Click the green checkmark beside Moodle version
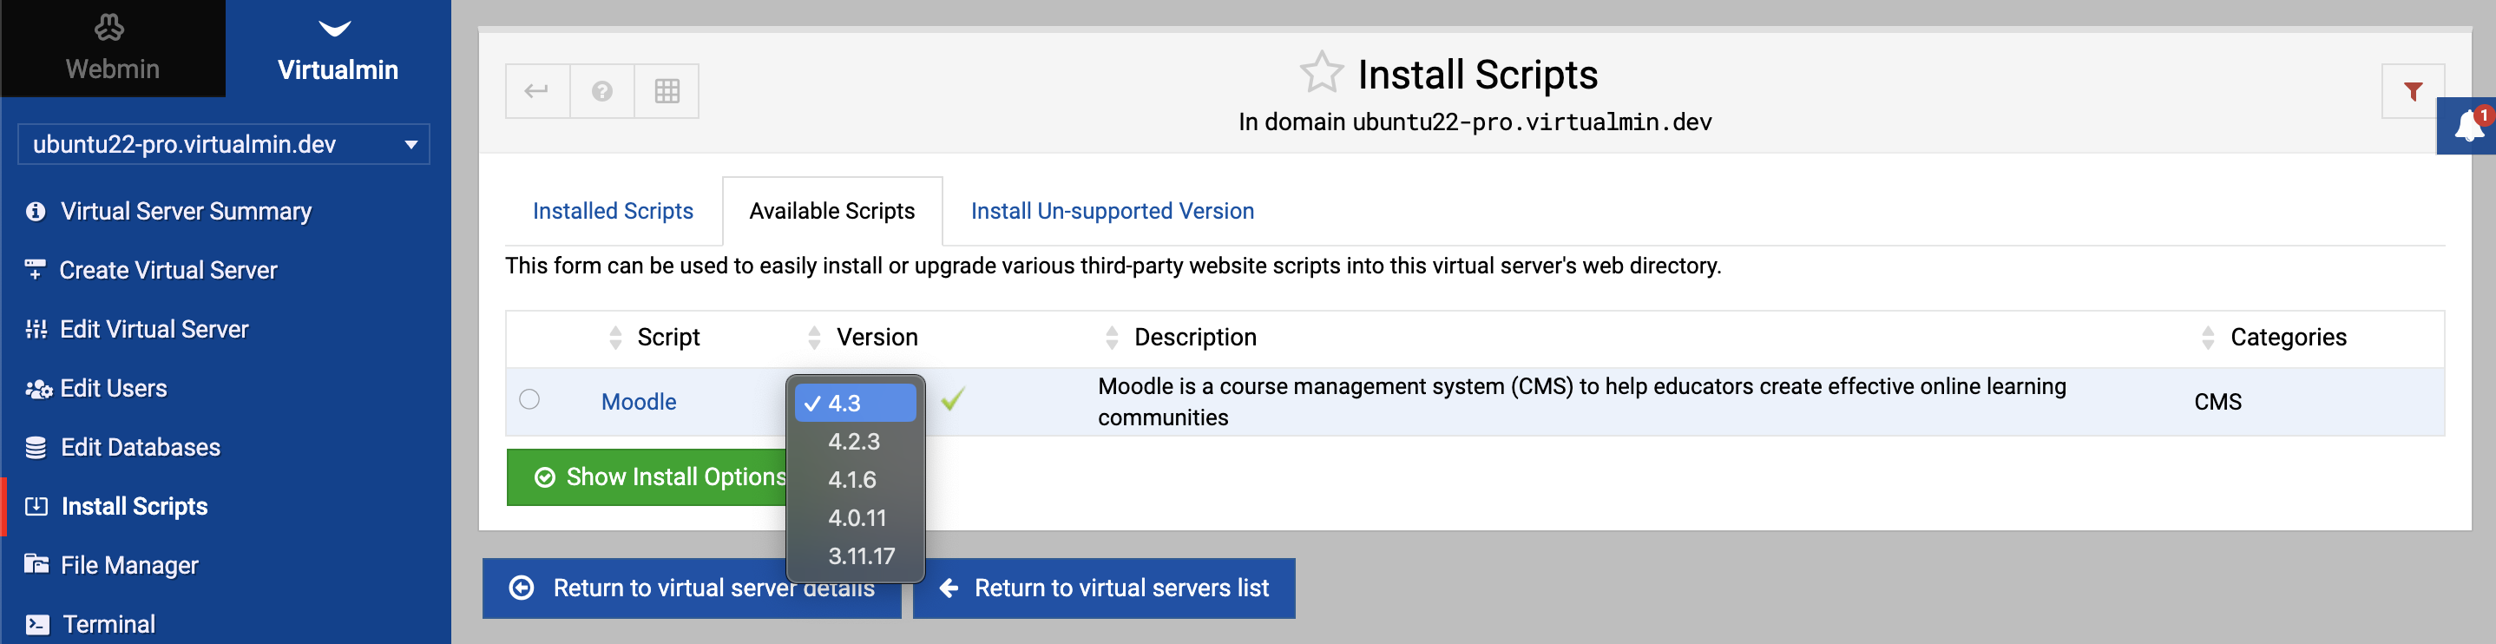The height and width of the screenshot is (644, 2496). (952, 399)
